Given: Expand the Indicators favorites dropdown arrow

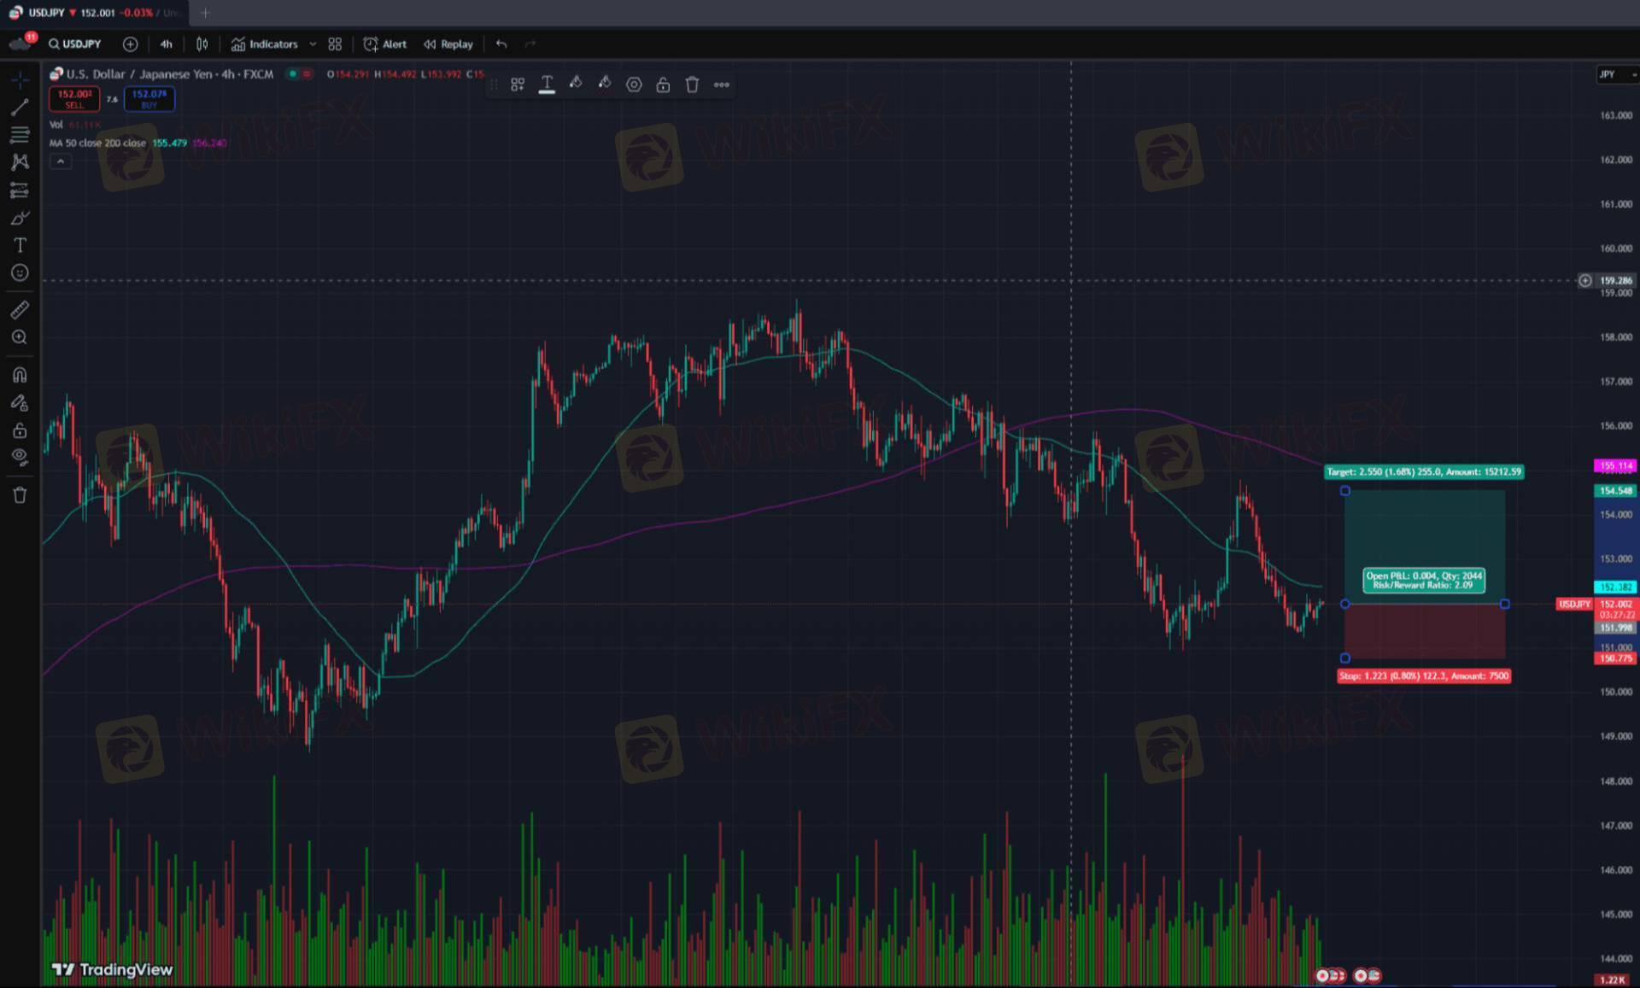Looking at the screenshot, I should 313,44.
